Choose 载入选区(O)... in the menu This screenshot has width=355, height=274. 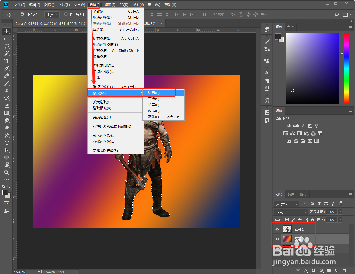[x=116, y=135]
